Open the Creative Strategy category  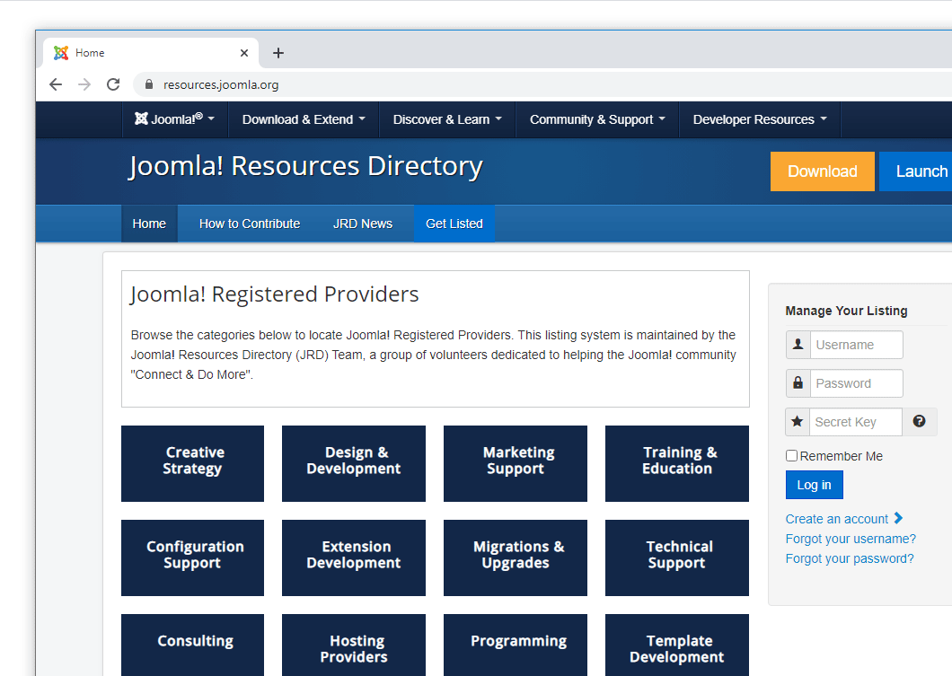(192, 463)
